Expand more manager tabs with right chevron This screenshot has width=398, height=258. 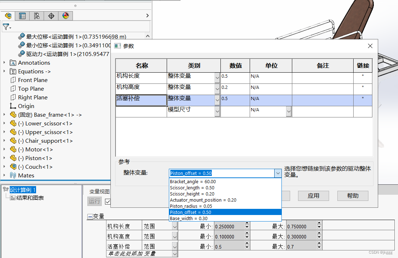click(148, 16)
